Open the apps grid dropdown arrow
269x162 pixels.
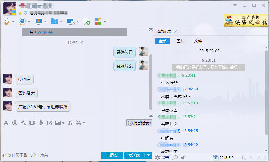tap(105, 22)
